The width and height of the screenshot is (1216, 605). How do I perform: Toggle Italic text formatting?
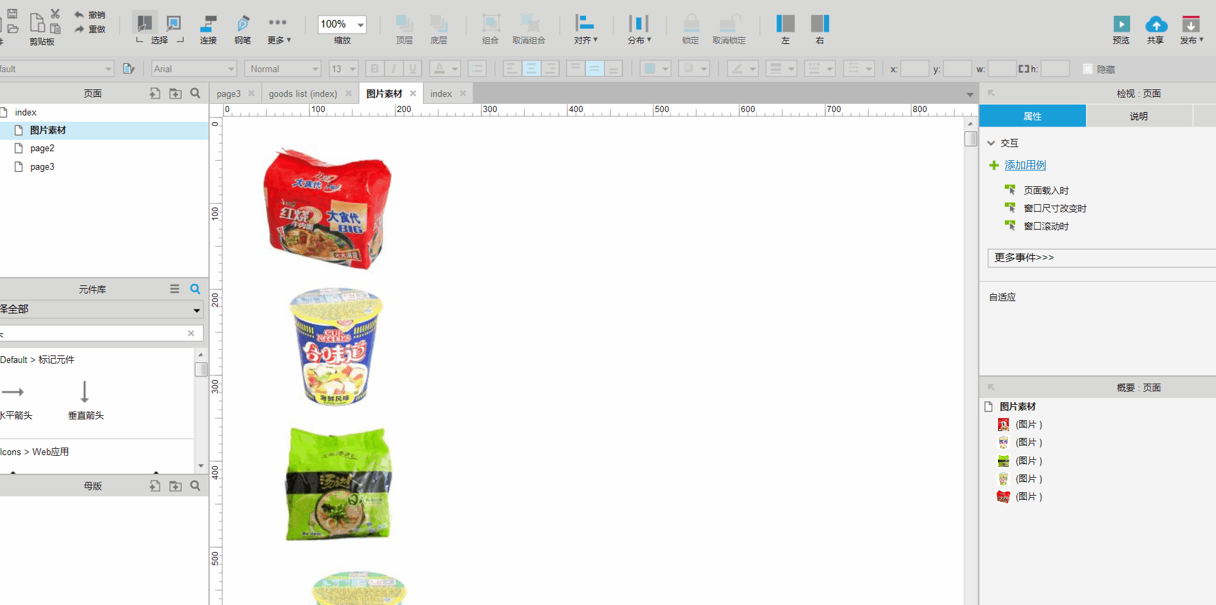393,69
